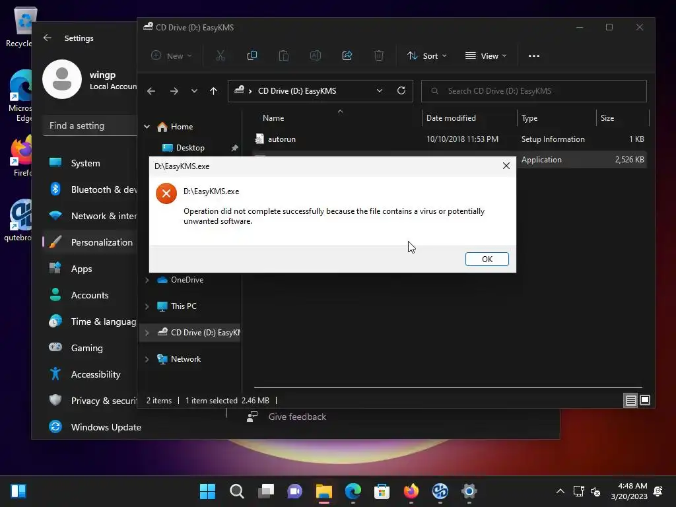Click OK in the EasyKMS error dialog
This screenshot has height=507, width=676.
pyautogui.click(x=487, y=259)
